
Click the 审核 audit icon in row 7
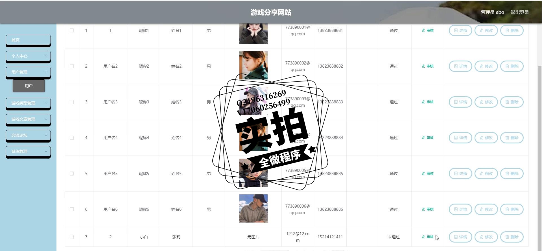point(428,237)
